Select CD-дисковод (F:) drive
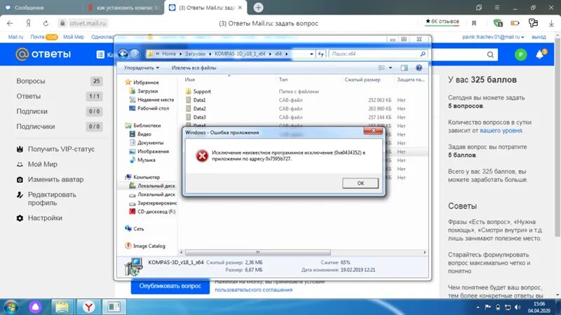The width and height of the screenshot is (561, 315). click(x=152, y=211)
